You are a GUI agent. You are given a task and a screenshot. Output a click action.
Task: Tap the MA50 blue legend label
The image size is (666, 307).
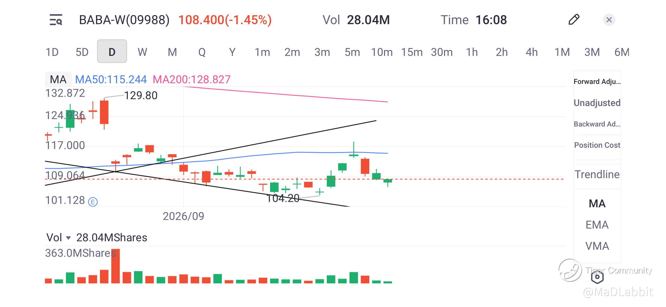[x=111, y=79]
